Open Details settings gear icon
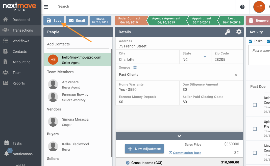270x166 pixels. [239, 32]
